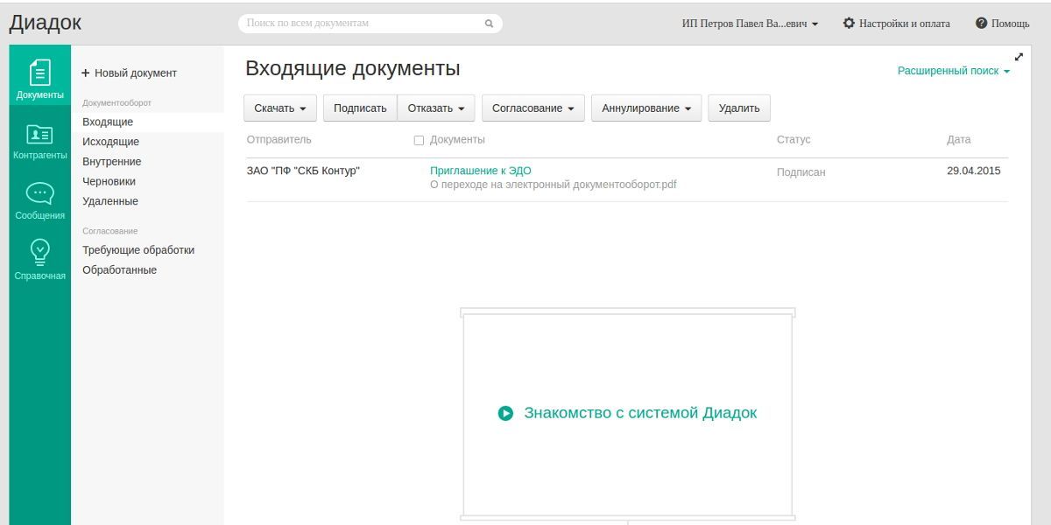Create a Новый документ
The height and width of the screenshot is (525, 1051).
pos(130,73)
